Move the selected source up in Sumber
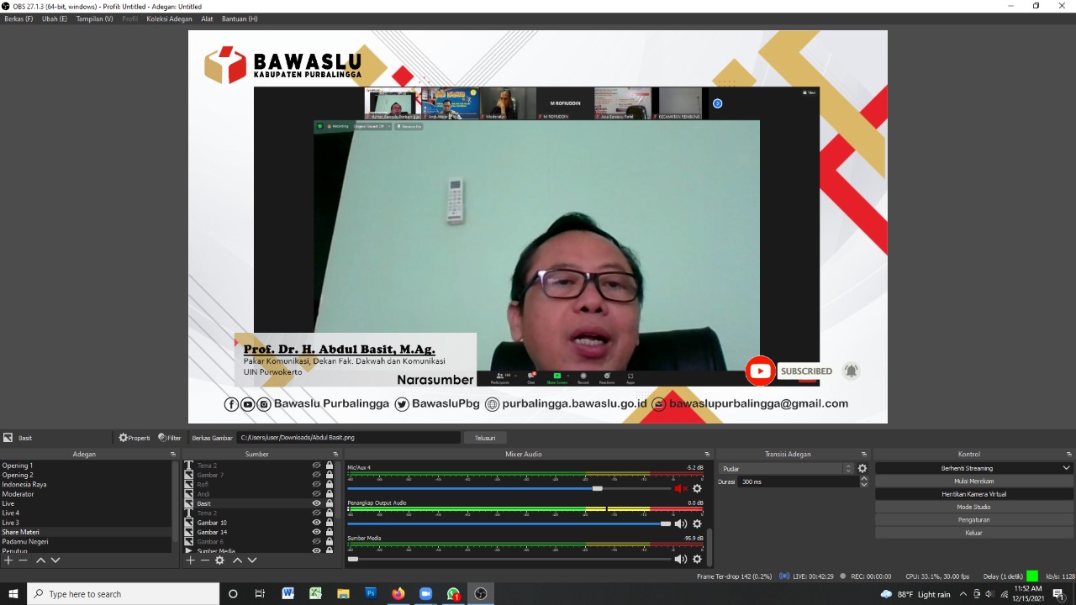The height and width of the screenshot is (605, 1076). [x=237, y=560]
